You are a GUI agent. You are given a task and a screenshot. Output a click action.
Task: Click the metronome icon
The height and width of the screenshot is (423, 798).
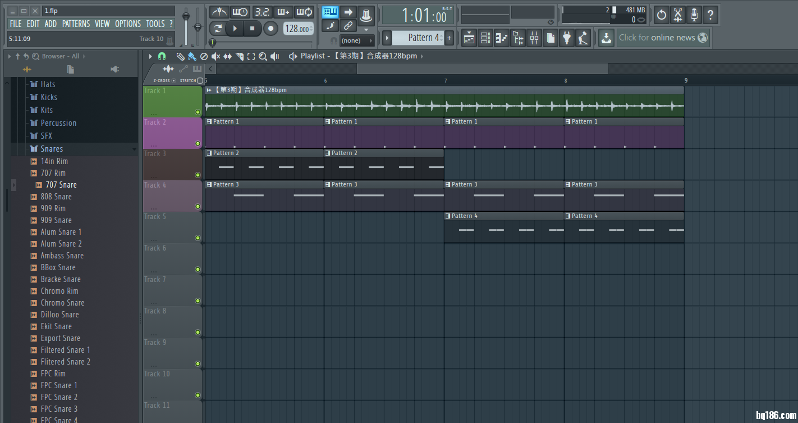pos(219,12)
